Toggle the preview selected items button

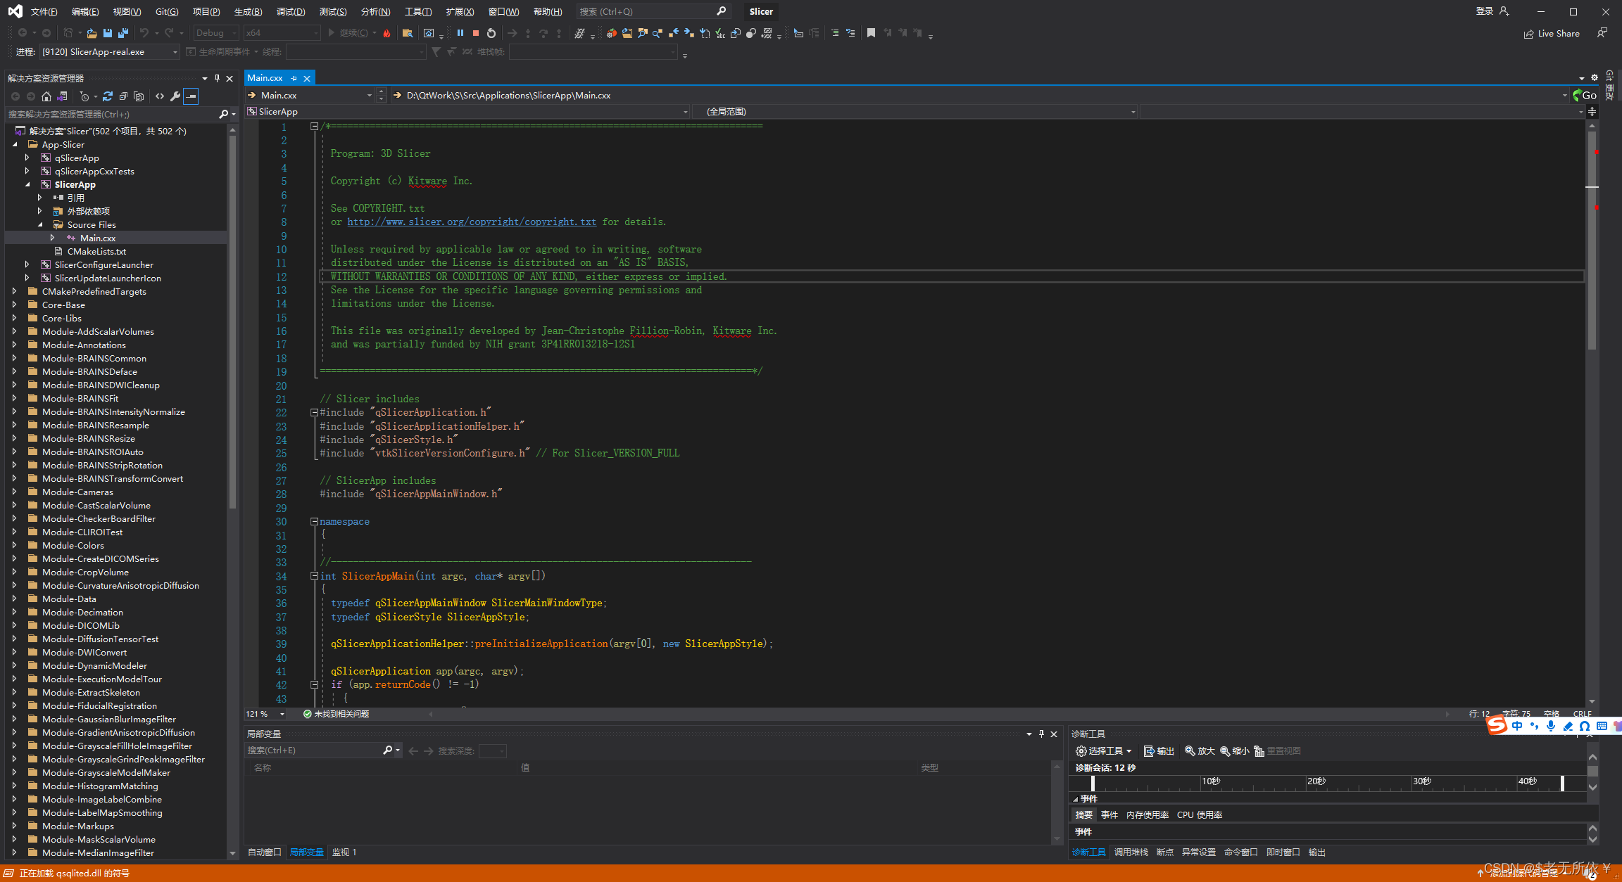[x=191, y=96]
